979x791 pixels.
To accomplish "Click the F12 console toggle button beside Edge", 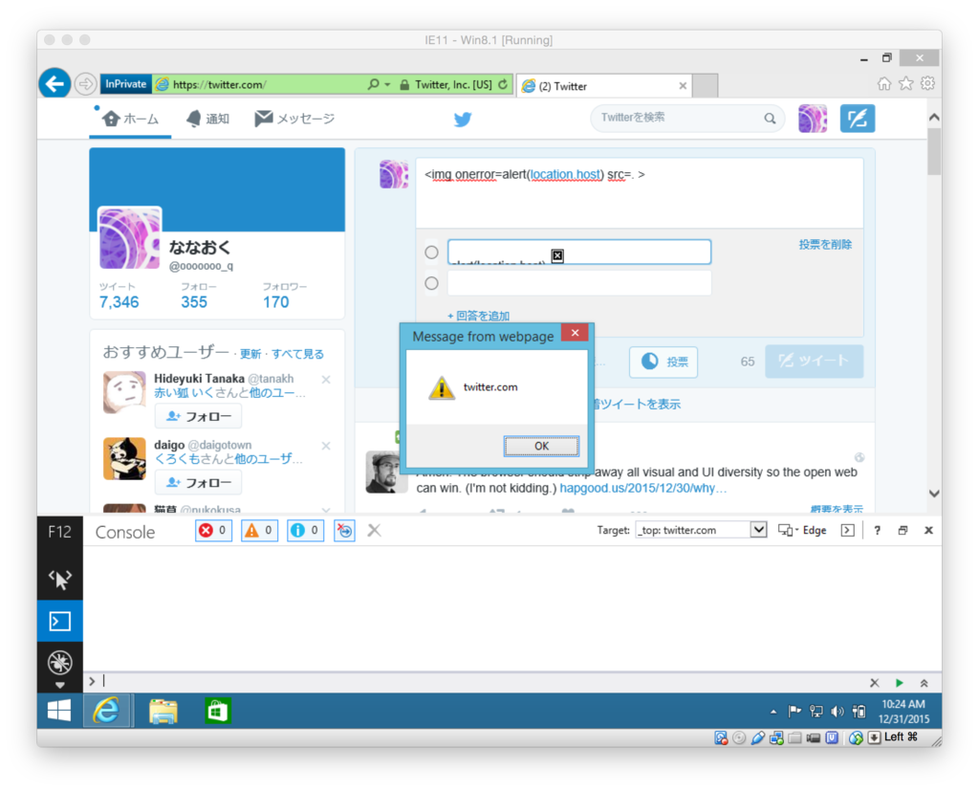I will tap(847, 531).
